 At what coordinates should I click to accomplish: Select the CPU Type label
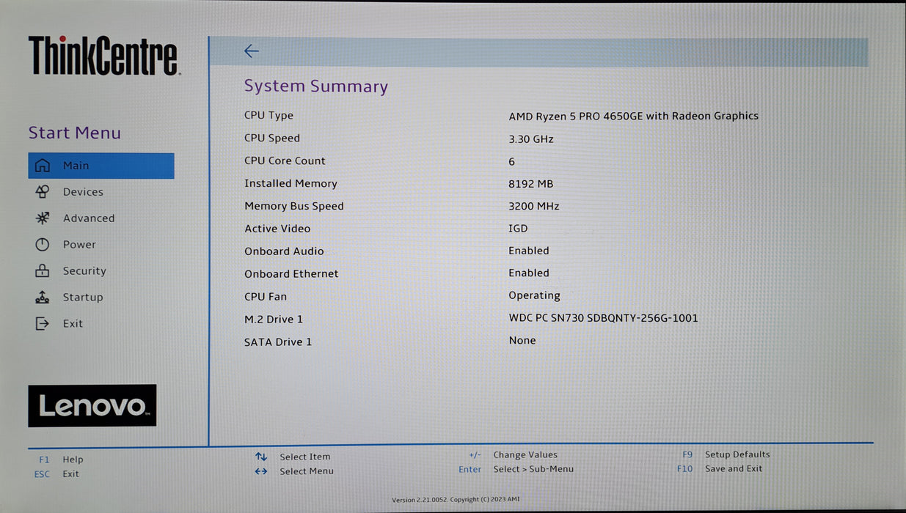tap(268, 116)
